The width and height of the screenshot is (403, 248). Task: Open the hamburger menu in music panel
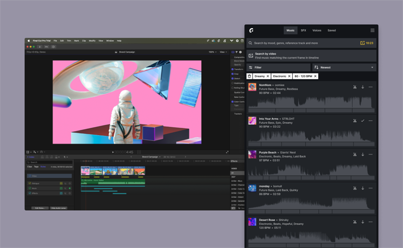[372, 31]
